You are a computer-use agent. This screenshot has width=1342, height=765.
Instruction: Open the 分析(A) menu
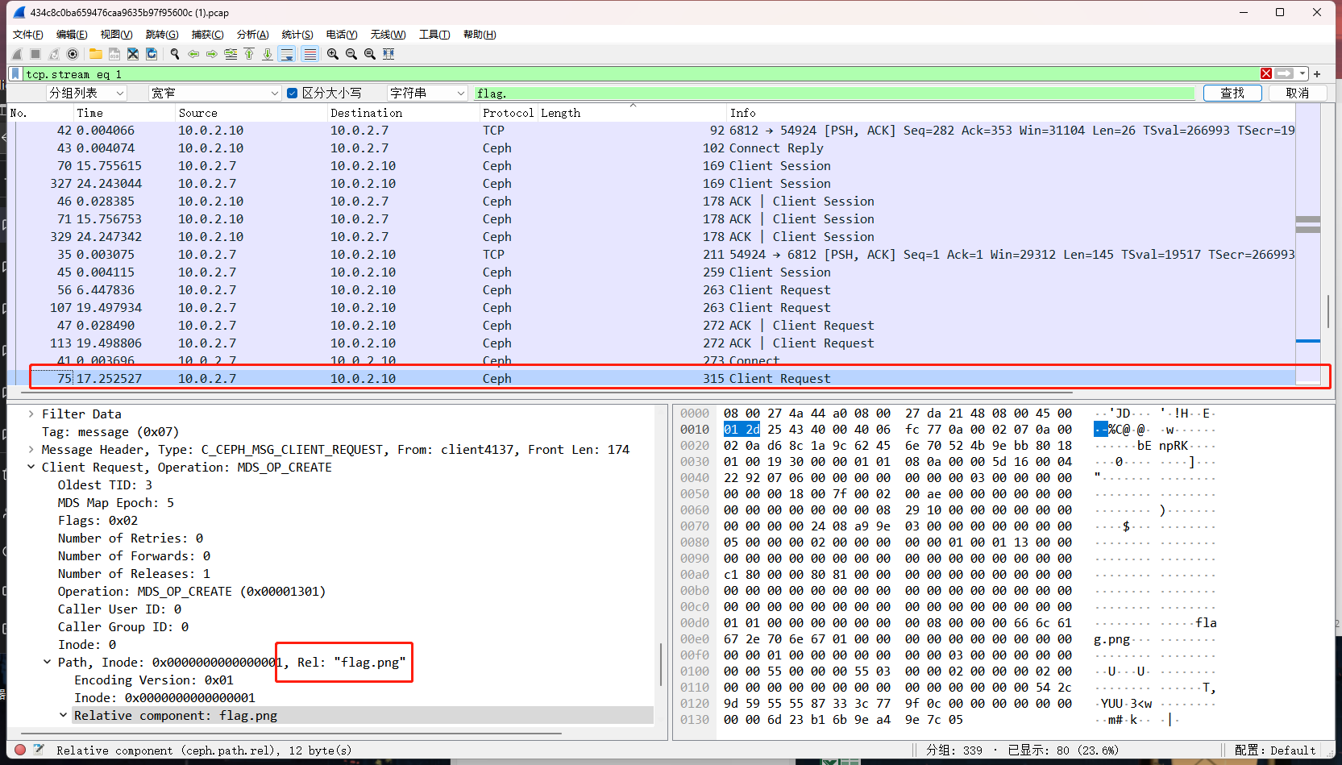coord(252,35)
